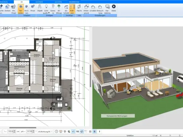Image resolution: width=183 pixels, height=137 pixels.
Task: Click the vertical splitter handle between views
Action: 90,76
